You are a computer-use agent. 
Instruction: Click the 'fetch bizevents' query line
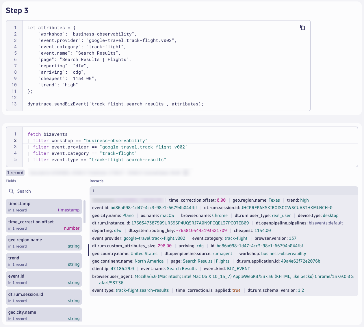pos(48,134)
